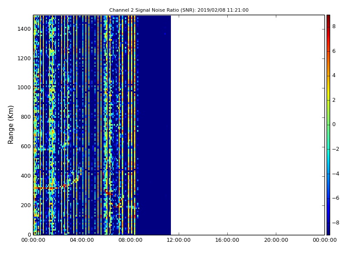Click colorbar label 4
Screen dimensions: 347x260
click(x=334, y=75)
